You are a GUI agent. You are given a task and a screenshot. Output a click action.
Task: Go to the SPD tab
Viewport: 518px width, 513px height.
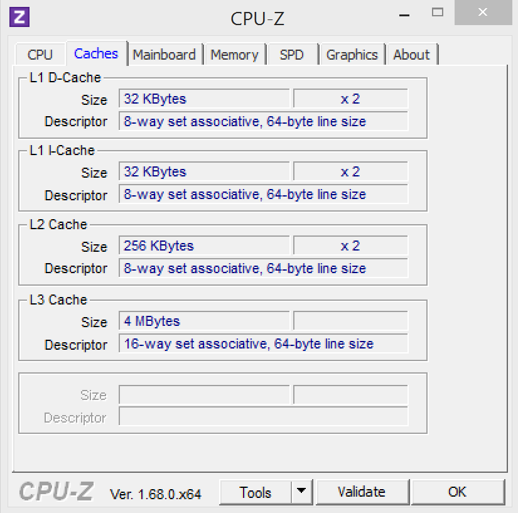(292, 55)
